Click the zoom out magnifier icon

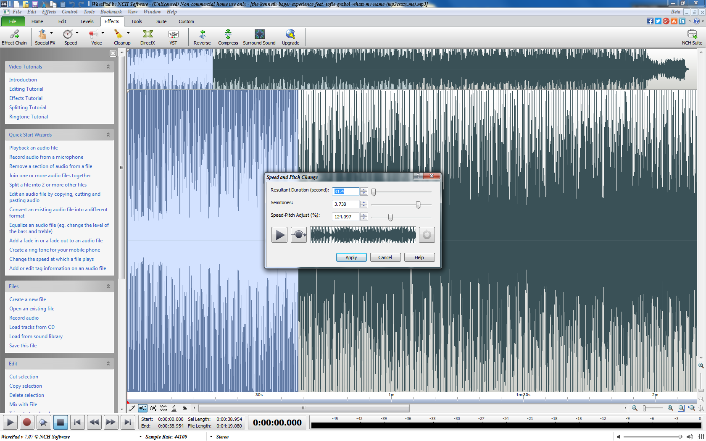pyautogui.click(x=635, y=408)
